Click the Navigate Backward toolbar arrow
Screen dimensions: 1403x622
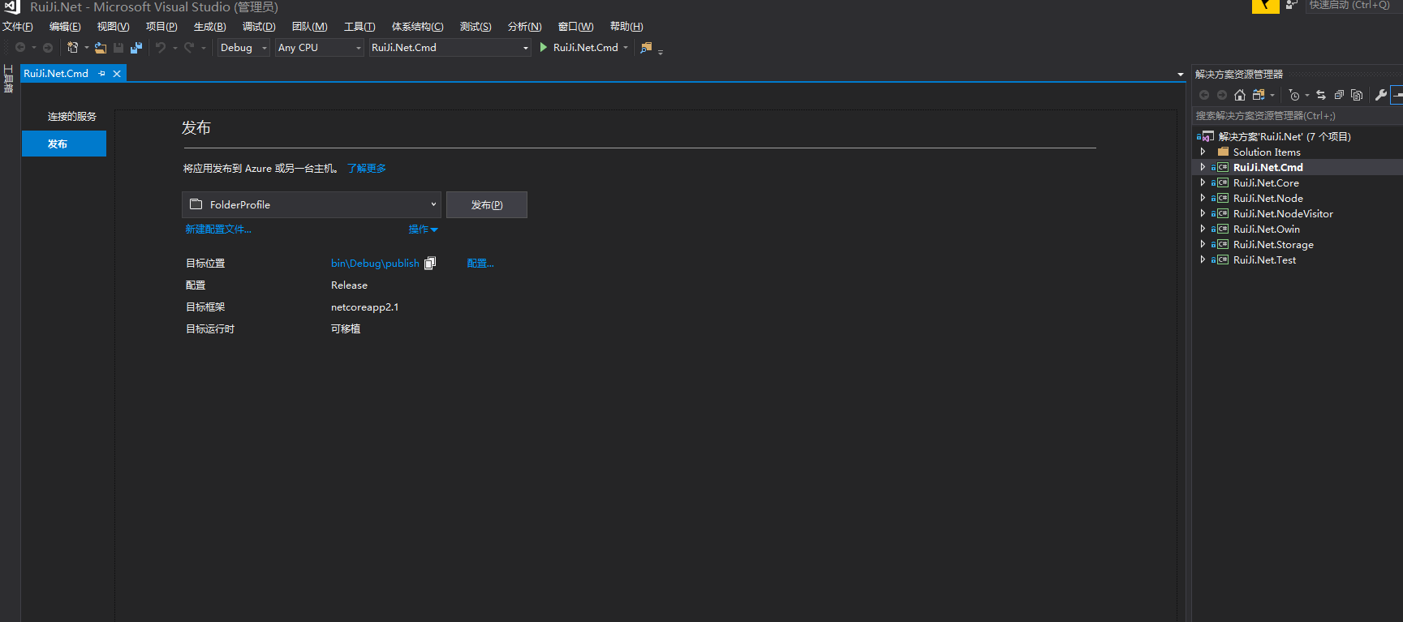[20, 48]
